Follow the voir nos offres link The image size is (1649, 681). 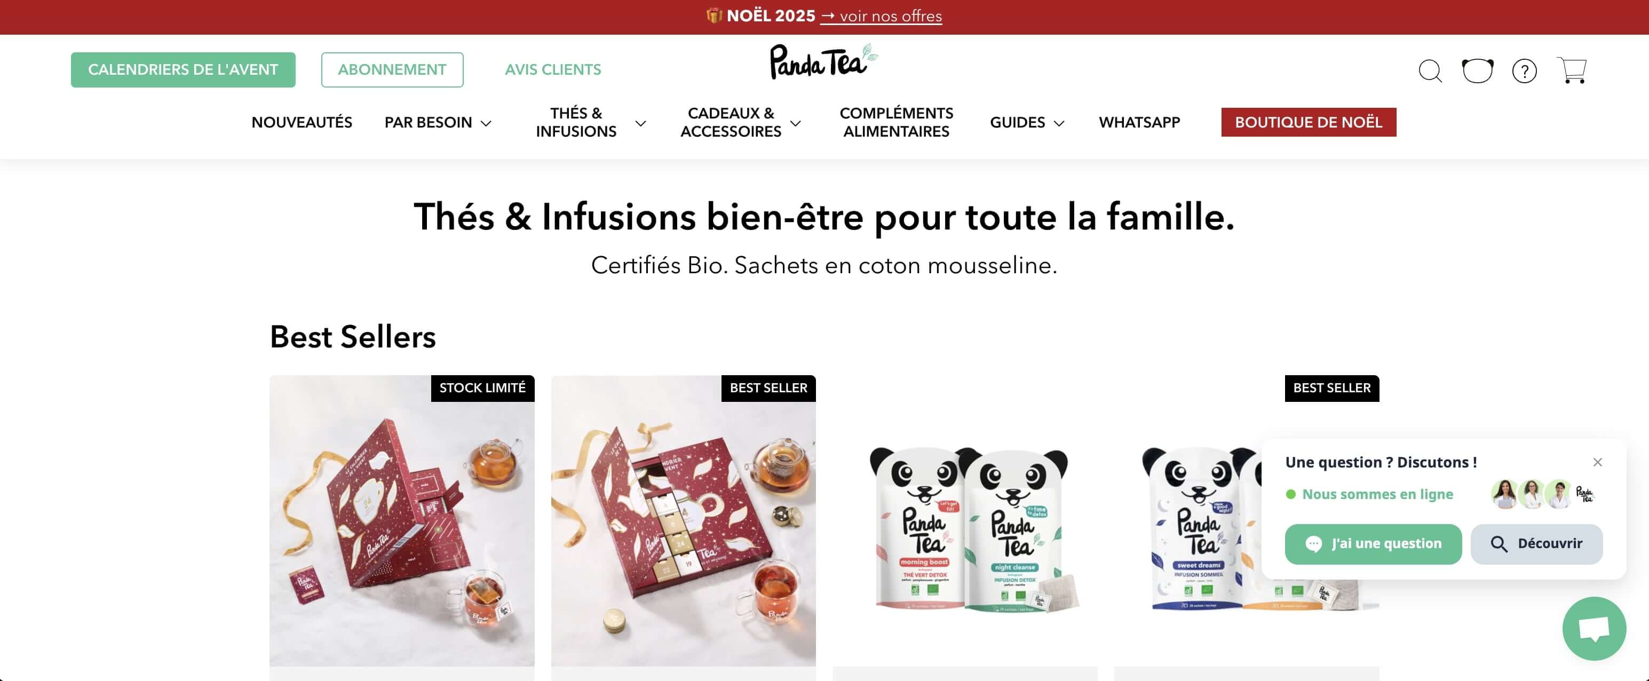click(x=881, y=16)
